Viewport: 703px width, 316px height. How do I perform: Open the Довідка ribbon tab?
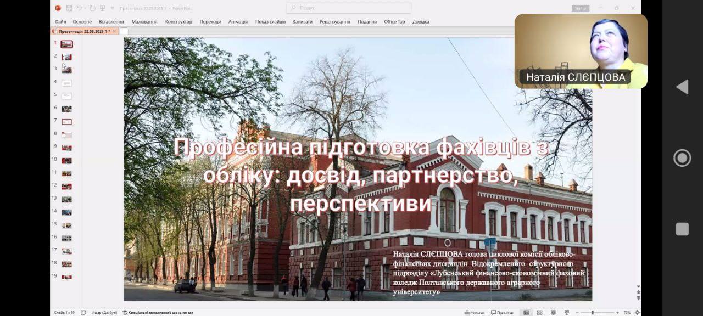coord(421,22)
